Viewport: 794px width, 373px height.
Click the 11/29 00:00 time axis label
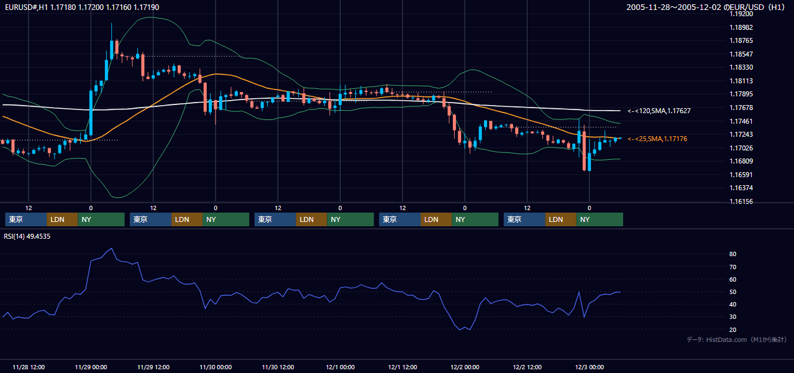[x=91, y=367]
